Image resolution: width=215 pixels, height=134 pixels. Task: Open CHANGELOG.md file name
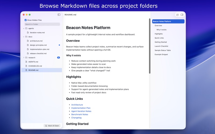click(35, 66)
